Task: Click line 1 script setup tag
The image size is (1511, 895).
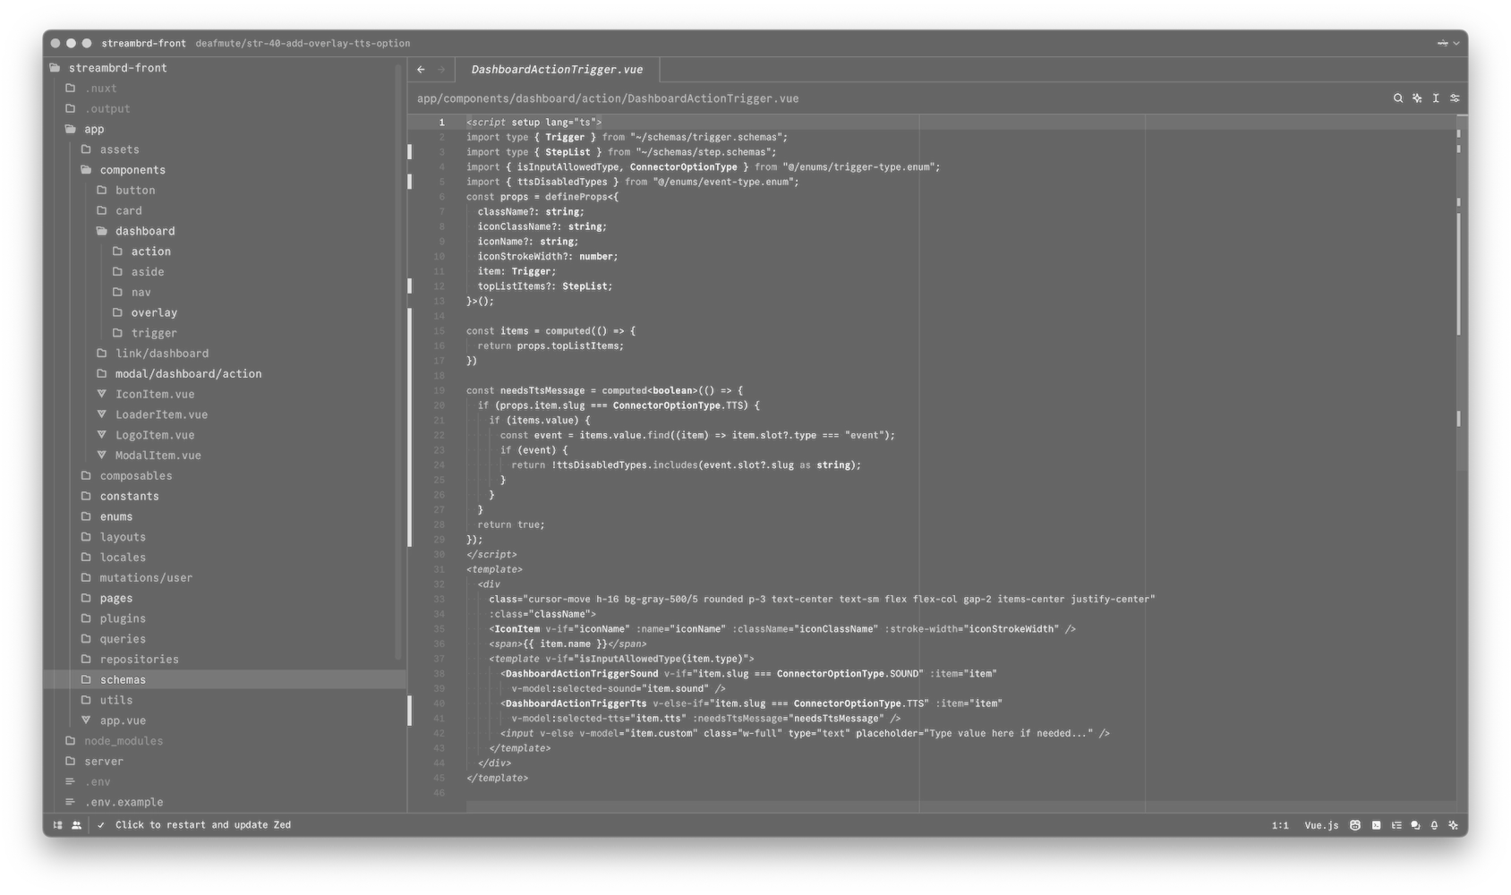Action: click(534, 122)
